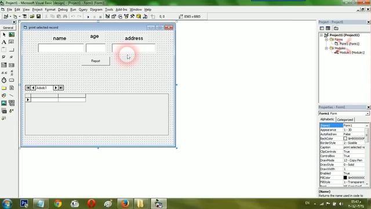Open the File menu
The height and width of the screenshot is (209, 371).
coord(9,9)
